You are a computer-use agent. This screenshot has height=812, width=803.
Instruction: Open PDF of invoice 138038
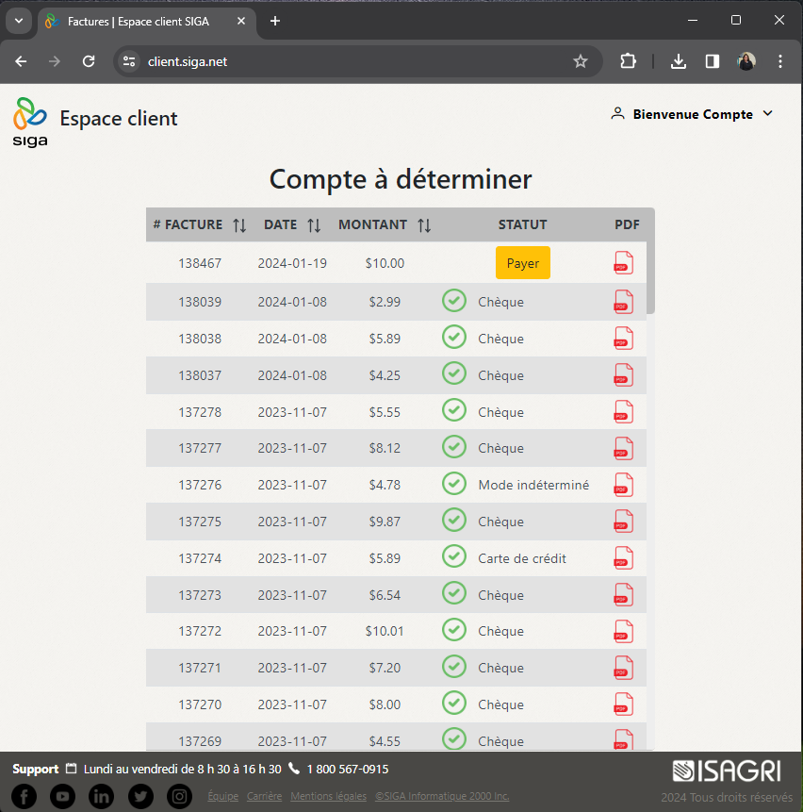[624, 339]
